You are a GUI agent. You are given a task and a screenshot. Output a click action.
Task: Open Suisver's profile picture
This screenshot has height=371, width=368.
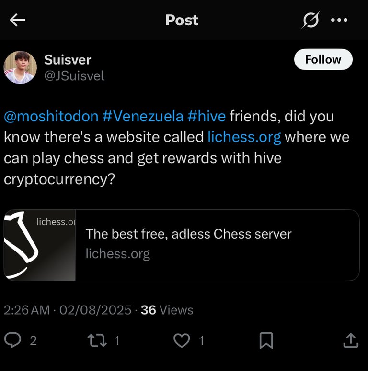20,67
